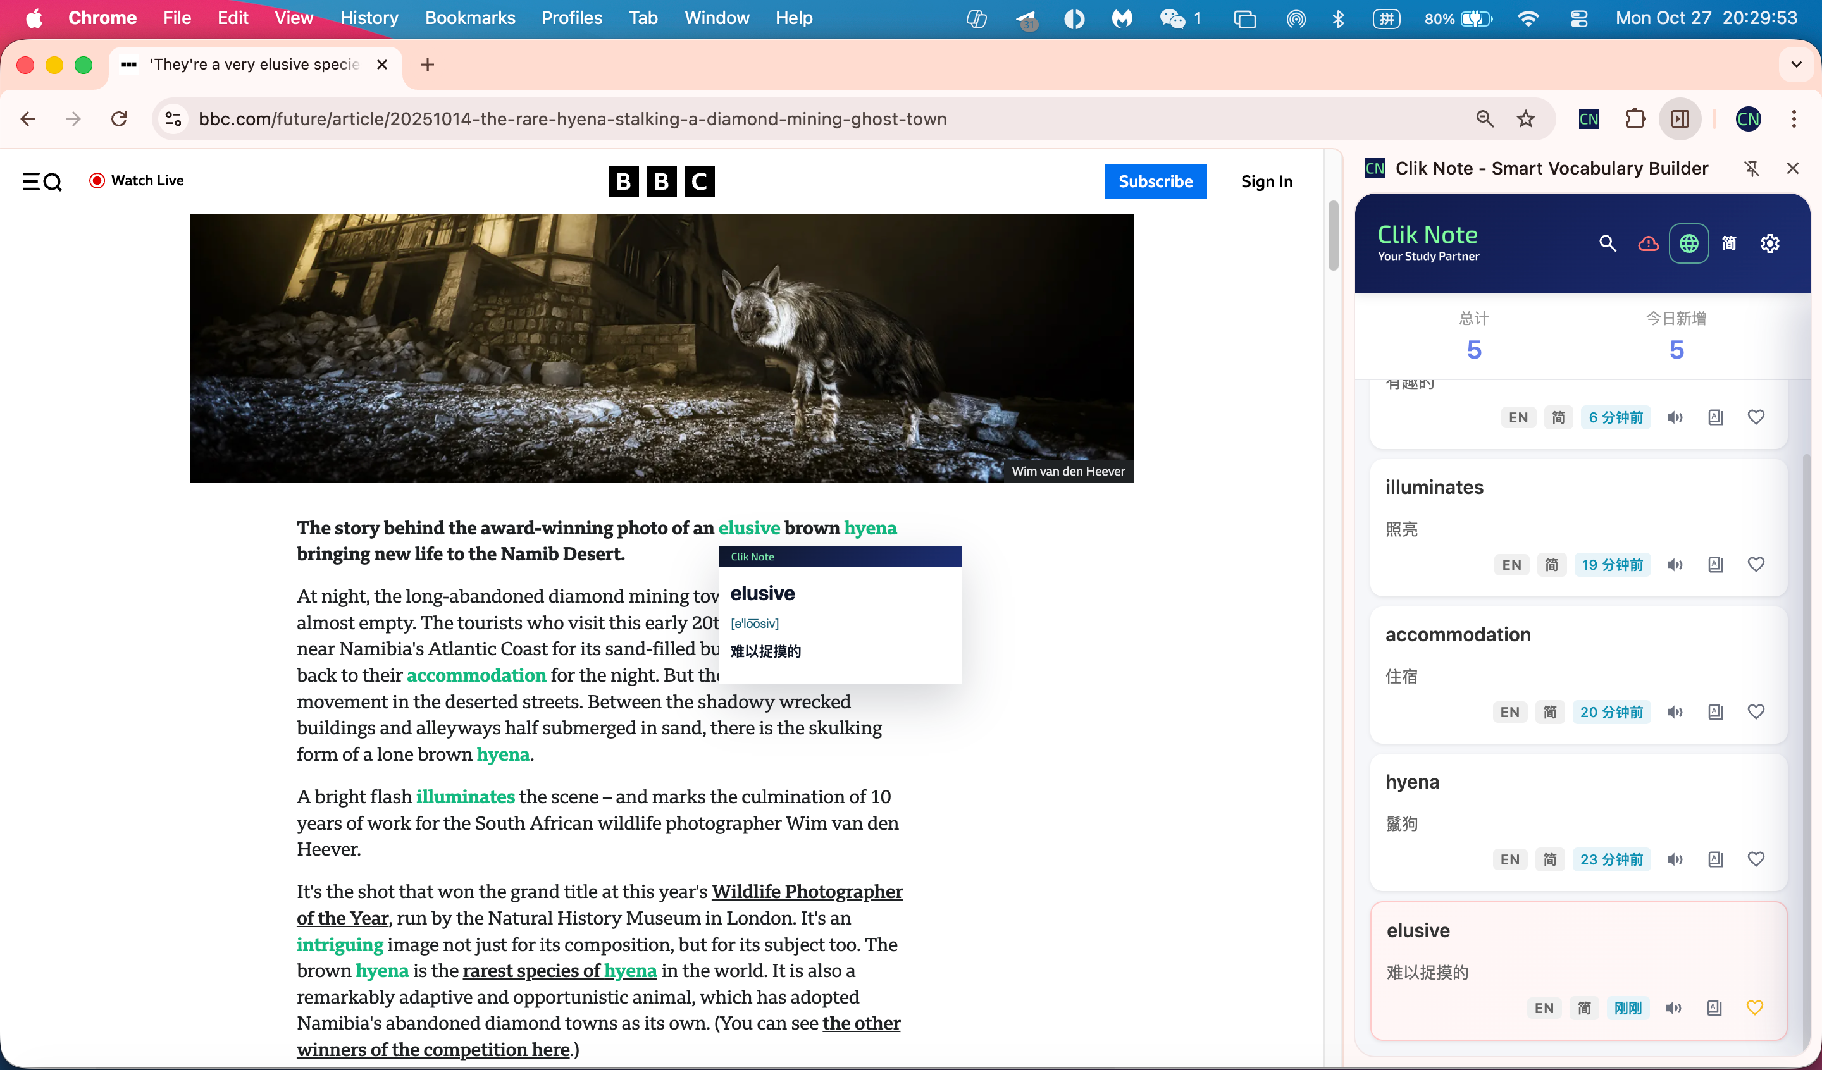The image size is (1822, 1070).
Task: Bookmark this page with the star icon
Action: tap(1525, 120)
